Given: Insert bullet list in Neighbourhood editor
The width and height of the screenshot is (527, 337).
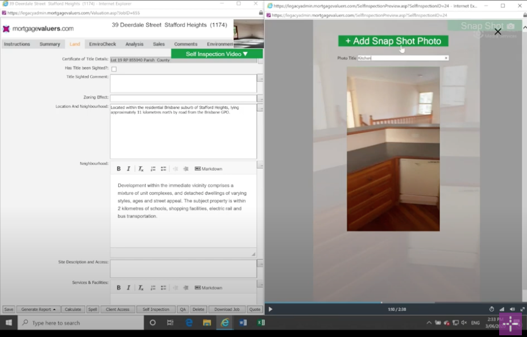Looking at the screenshot, I should (x=163, y=168).
